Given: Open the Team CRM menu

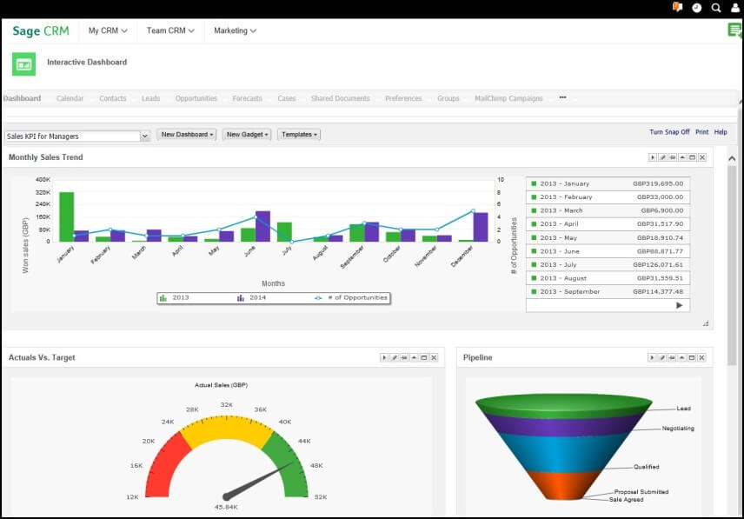Looking at the screenshot, I should pyautogui.click(x=170, y=30).
